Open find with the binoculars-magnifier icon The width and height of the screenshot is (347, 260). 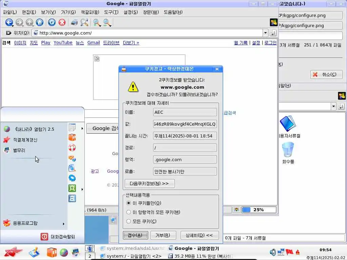pyautogui.click(x=84, y=22)
